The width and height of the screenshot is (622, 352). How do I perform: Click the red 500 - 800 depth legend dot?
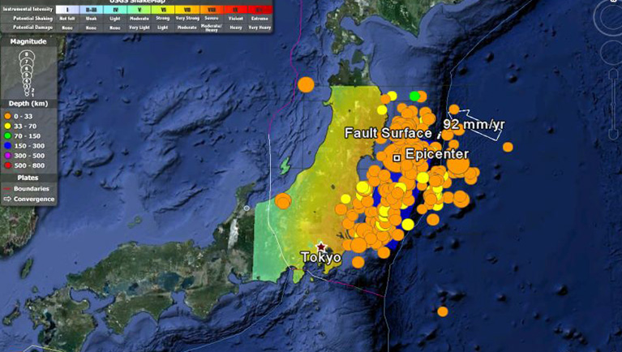pos(8,164)
